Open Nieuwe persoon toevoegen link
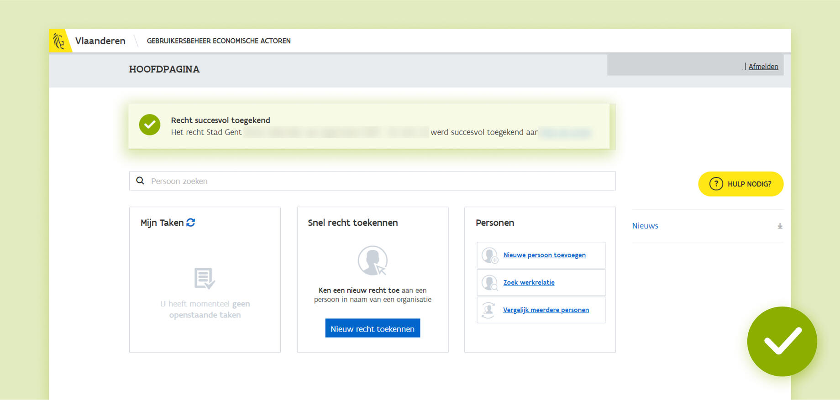This screenshot has height=400, width=840. tap(544, 255)
